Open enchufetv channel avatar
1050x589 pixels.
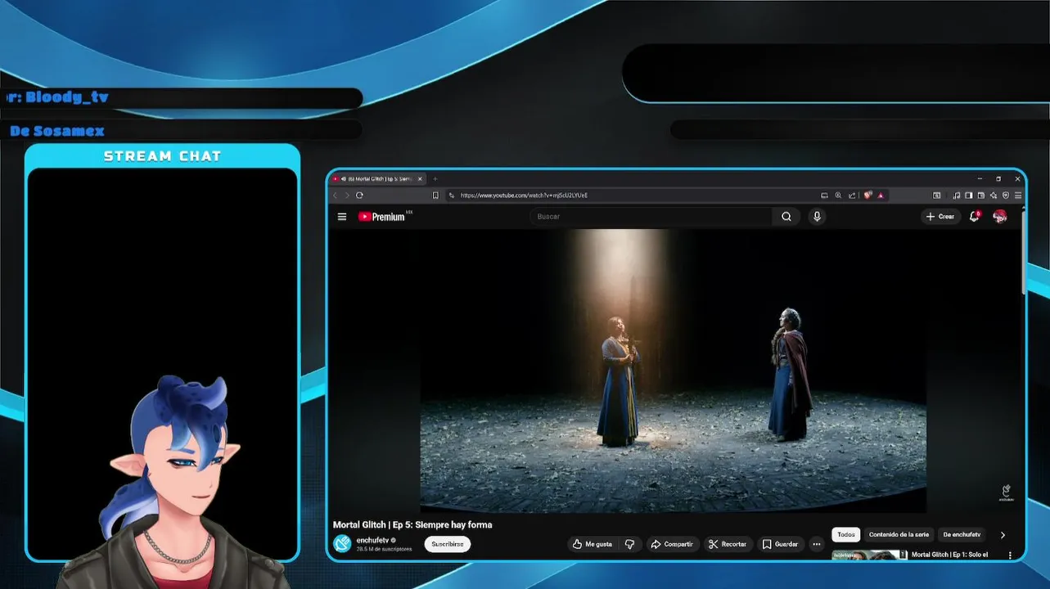(342, 544)
